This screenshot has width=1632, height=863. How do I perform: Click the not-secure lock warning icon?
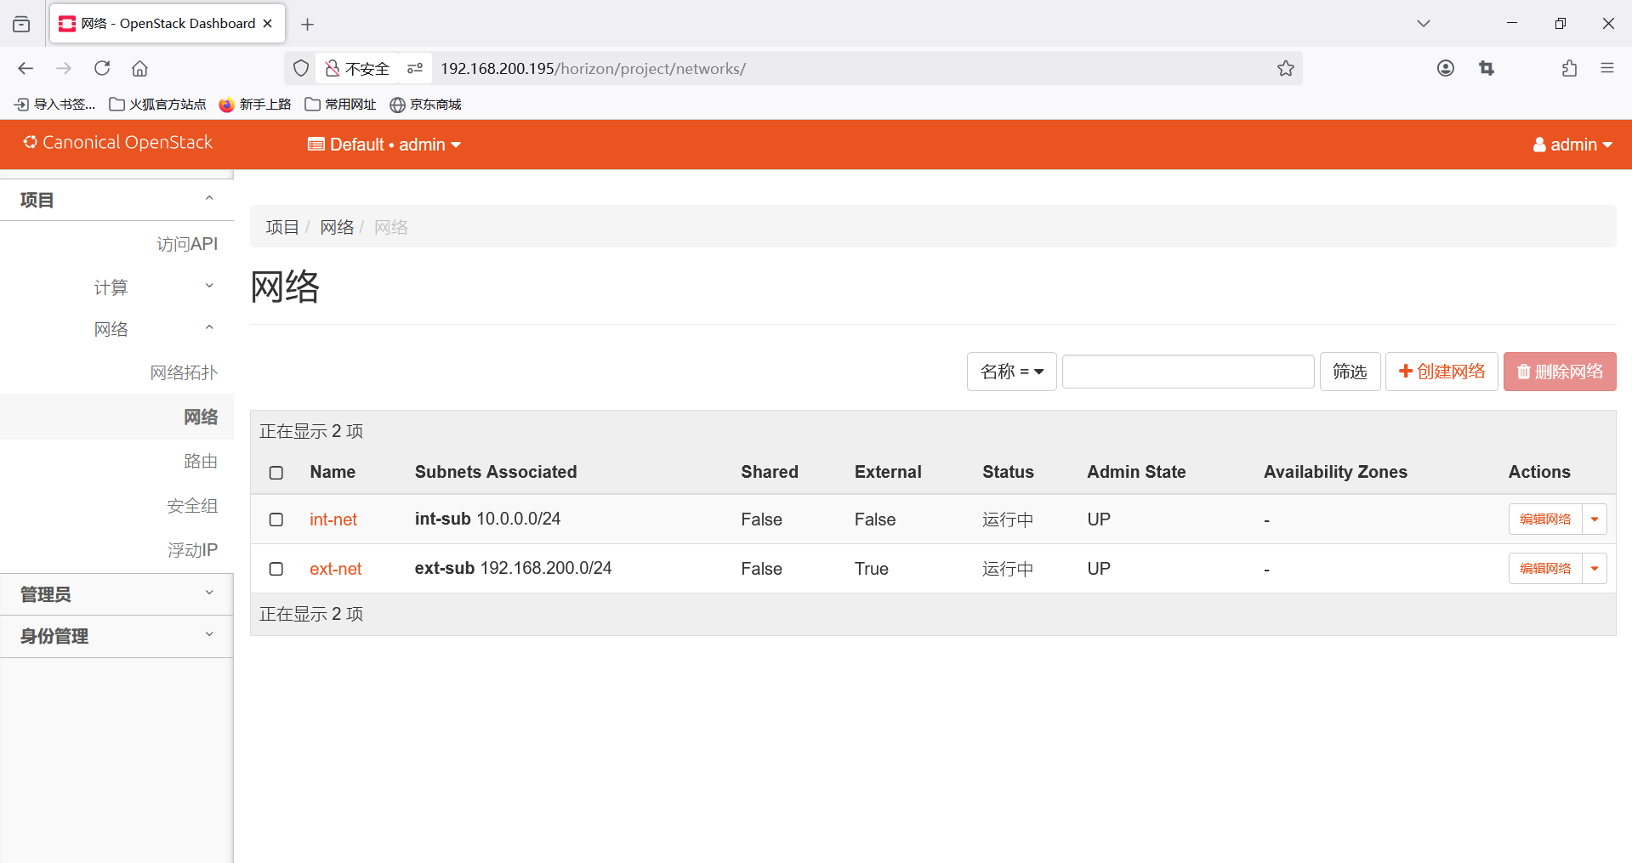tap(333, 68)
